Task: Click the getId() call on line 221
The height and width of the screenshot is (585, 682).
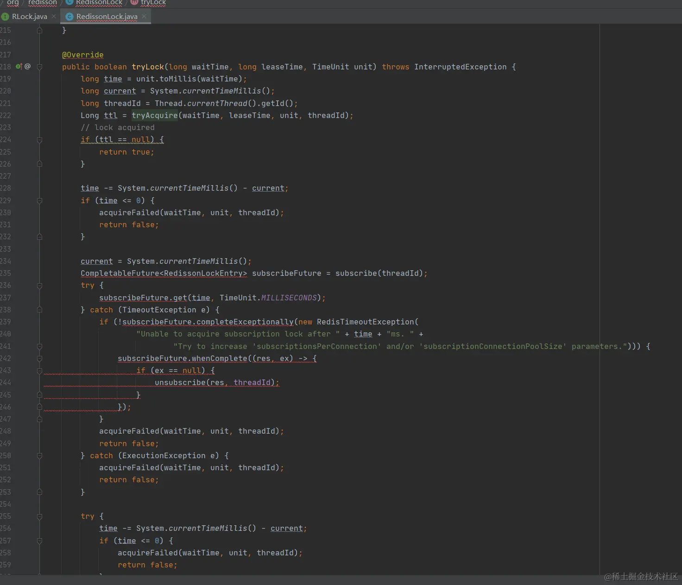Action: (x=278, y=103)
